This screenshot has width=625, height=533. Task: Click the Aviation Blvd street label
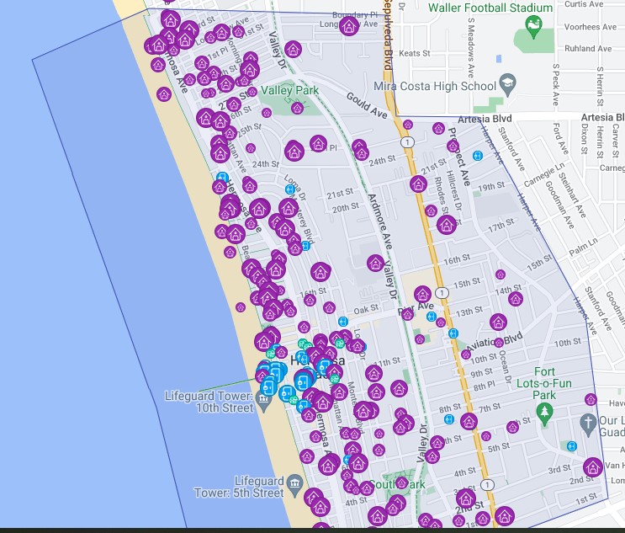[x=495, y=342]
